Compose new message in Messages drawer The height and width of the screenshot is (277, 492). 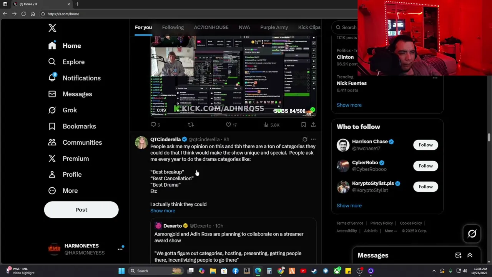[458, 255]
